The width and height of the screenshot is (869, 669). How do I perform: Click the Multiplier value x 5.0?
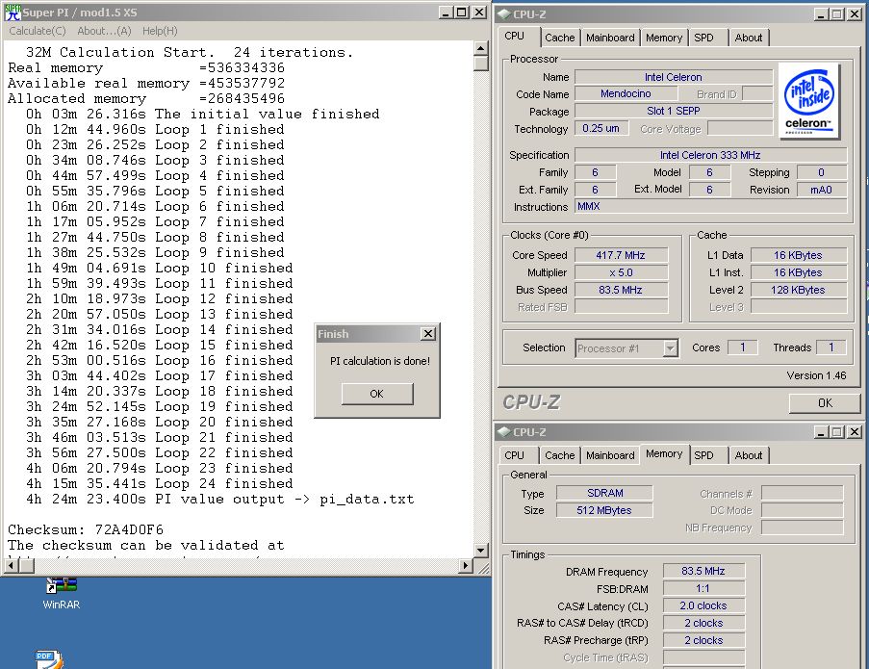(x=621, y=272)
